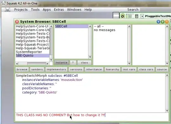
Task: Click the green list icon in halo bar
Action: point(129,16)
